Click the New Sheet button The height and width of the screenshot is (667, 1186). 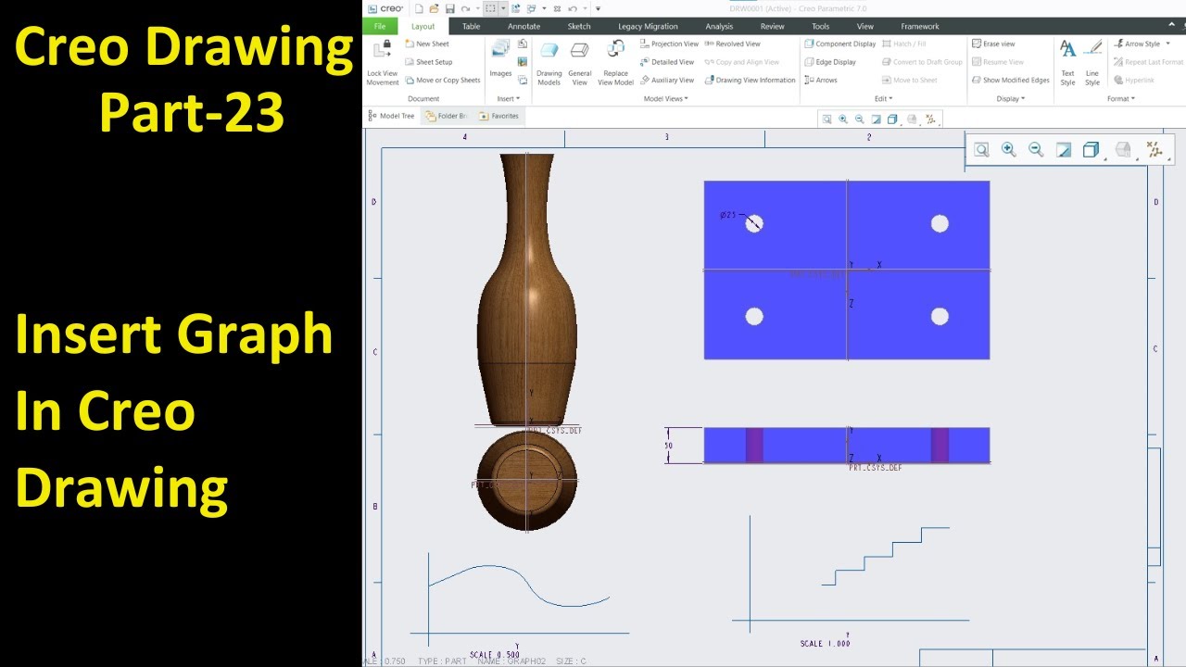[427, 44]
